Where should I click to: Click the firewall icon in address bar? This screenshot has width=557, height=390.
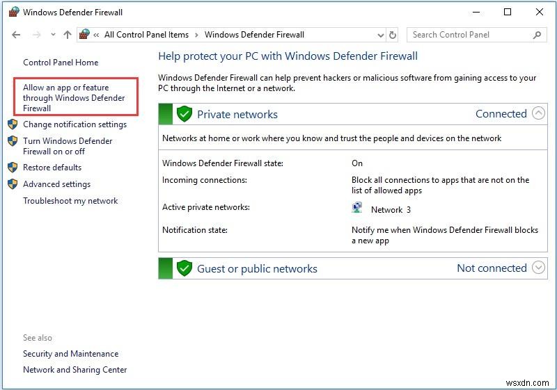tap(84, 34)
